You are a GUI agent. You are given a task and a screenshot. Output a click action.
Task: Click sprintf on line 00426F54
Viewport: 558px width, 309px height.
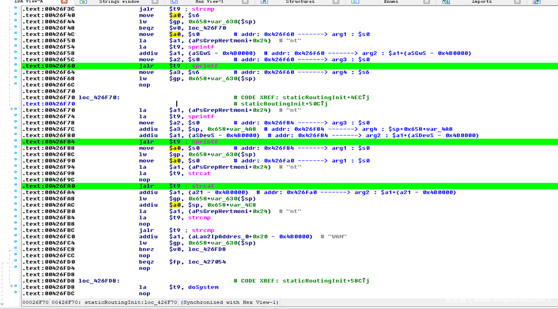pyautogui.click(x=201, y=47)
